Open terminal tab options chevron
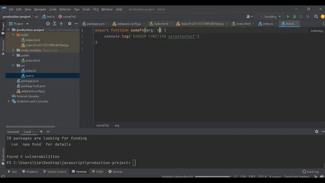This screenshot has width=325, height=183. [x=48, y=132]
